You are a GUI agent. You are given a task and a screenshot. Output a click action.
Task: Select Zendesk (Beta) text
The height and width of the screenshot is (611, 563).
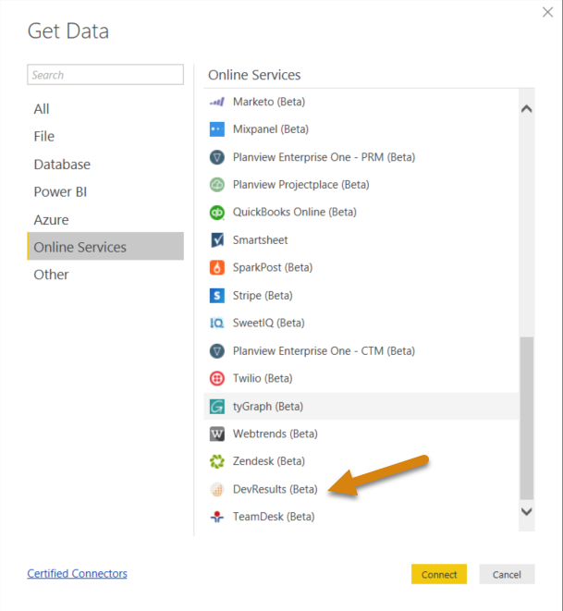tap(269, 461)
